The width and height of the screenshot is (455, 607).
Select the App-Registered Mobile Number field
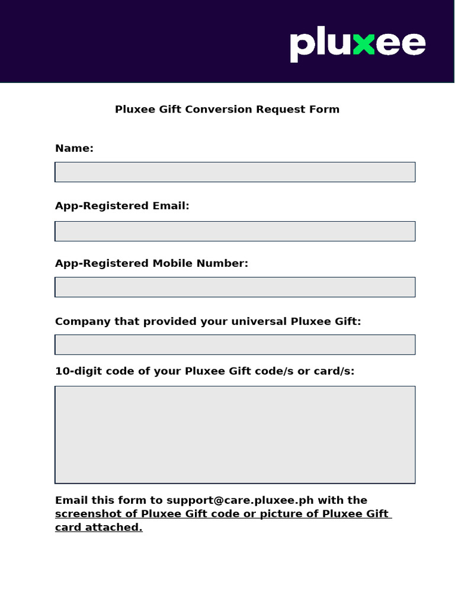pos(235,287)
